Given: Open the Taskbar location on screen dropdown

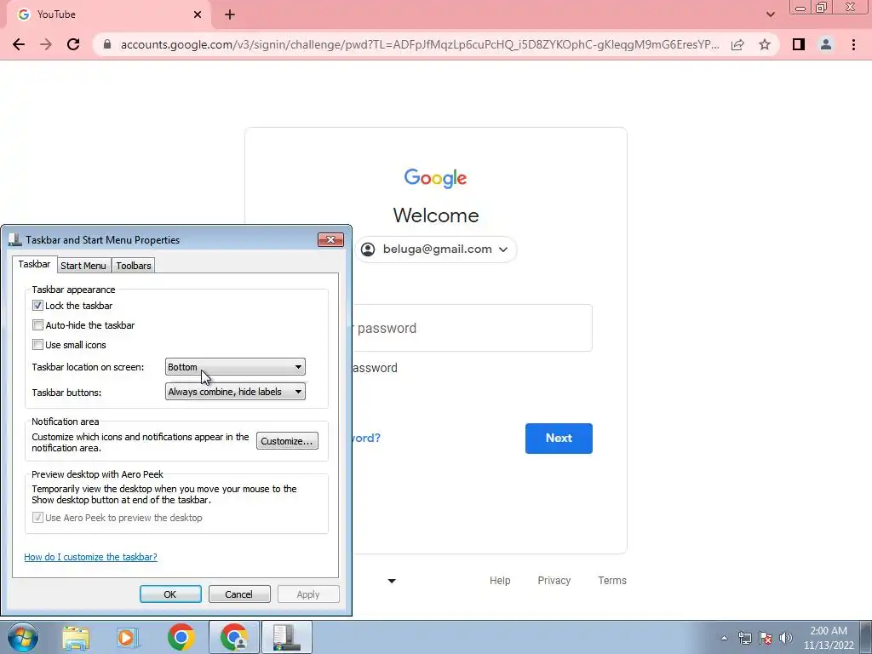Looking at the screenshot, I should tap(235, 366).
